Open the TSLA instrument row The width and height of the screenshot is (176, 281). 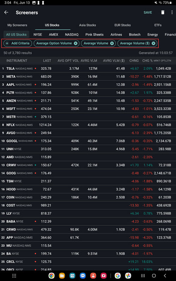coord(88,68)
